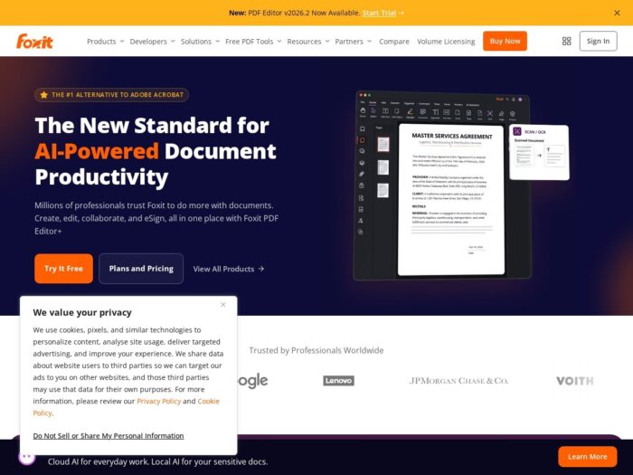Click the Master Services Agreement preview
Viewport: 633px width, 475px height.
pyautogui.click(x=451, y=200)
